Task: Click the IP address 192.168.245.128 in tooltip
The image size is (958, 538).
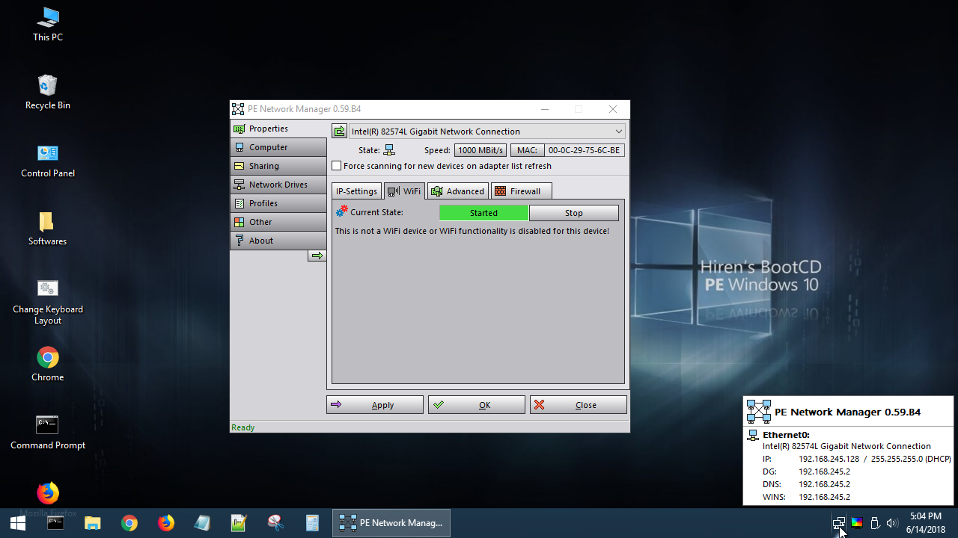Action: tap(829, 459)
